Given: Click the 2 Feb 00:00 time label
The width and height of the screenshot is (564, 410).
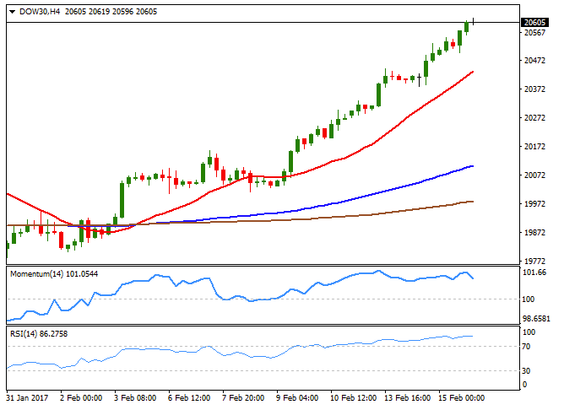Looking at the screenshot, I should point(81,398).
